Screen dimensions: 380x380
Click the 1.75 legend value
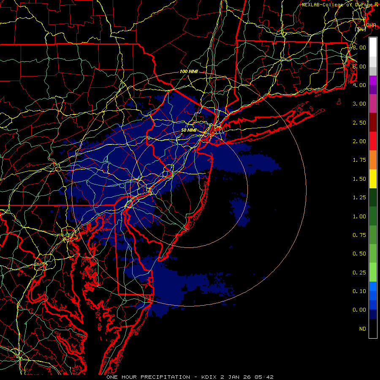(359, 160)
